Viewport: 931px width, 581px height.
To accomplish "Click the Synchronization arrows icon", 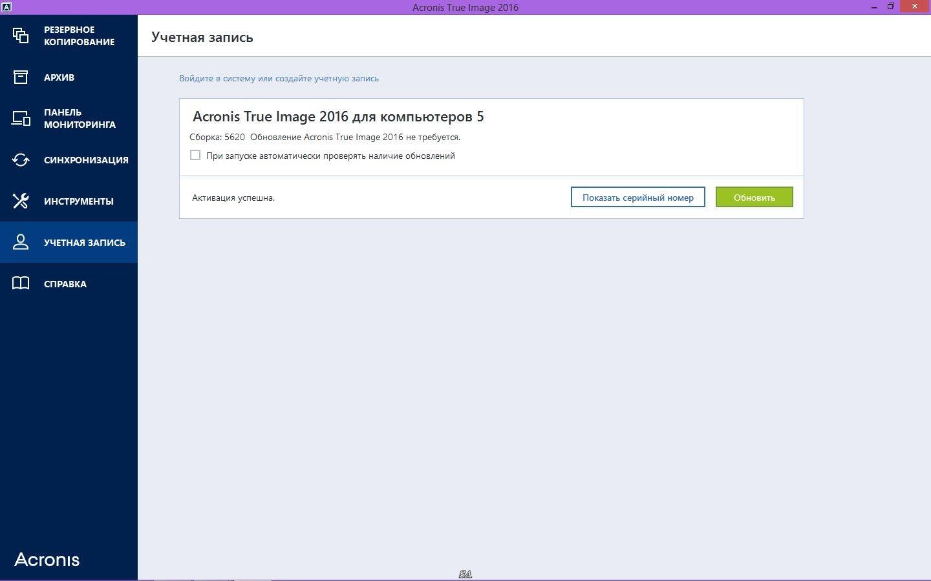I will tap(21, 159).
